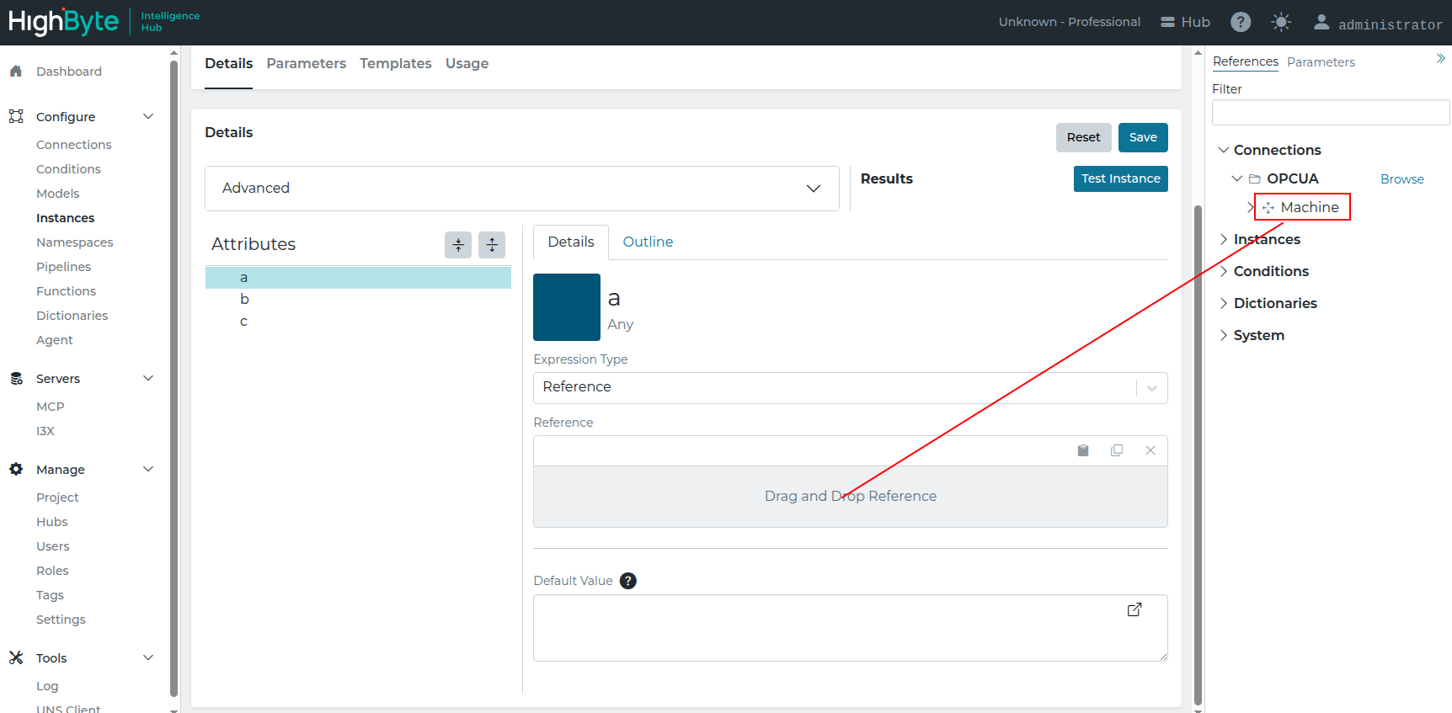Screen dimensions: 1452x713
Task: Toggle light theme sun icon
Action: 1281,22
